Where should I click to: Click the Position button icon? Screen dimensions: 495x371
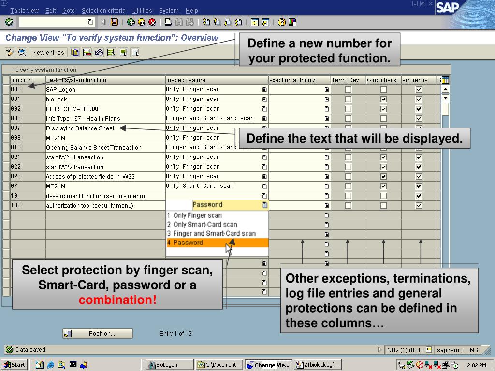point(68,333)
